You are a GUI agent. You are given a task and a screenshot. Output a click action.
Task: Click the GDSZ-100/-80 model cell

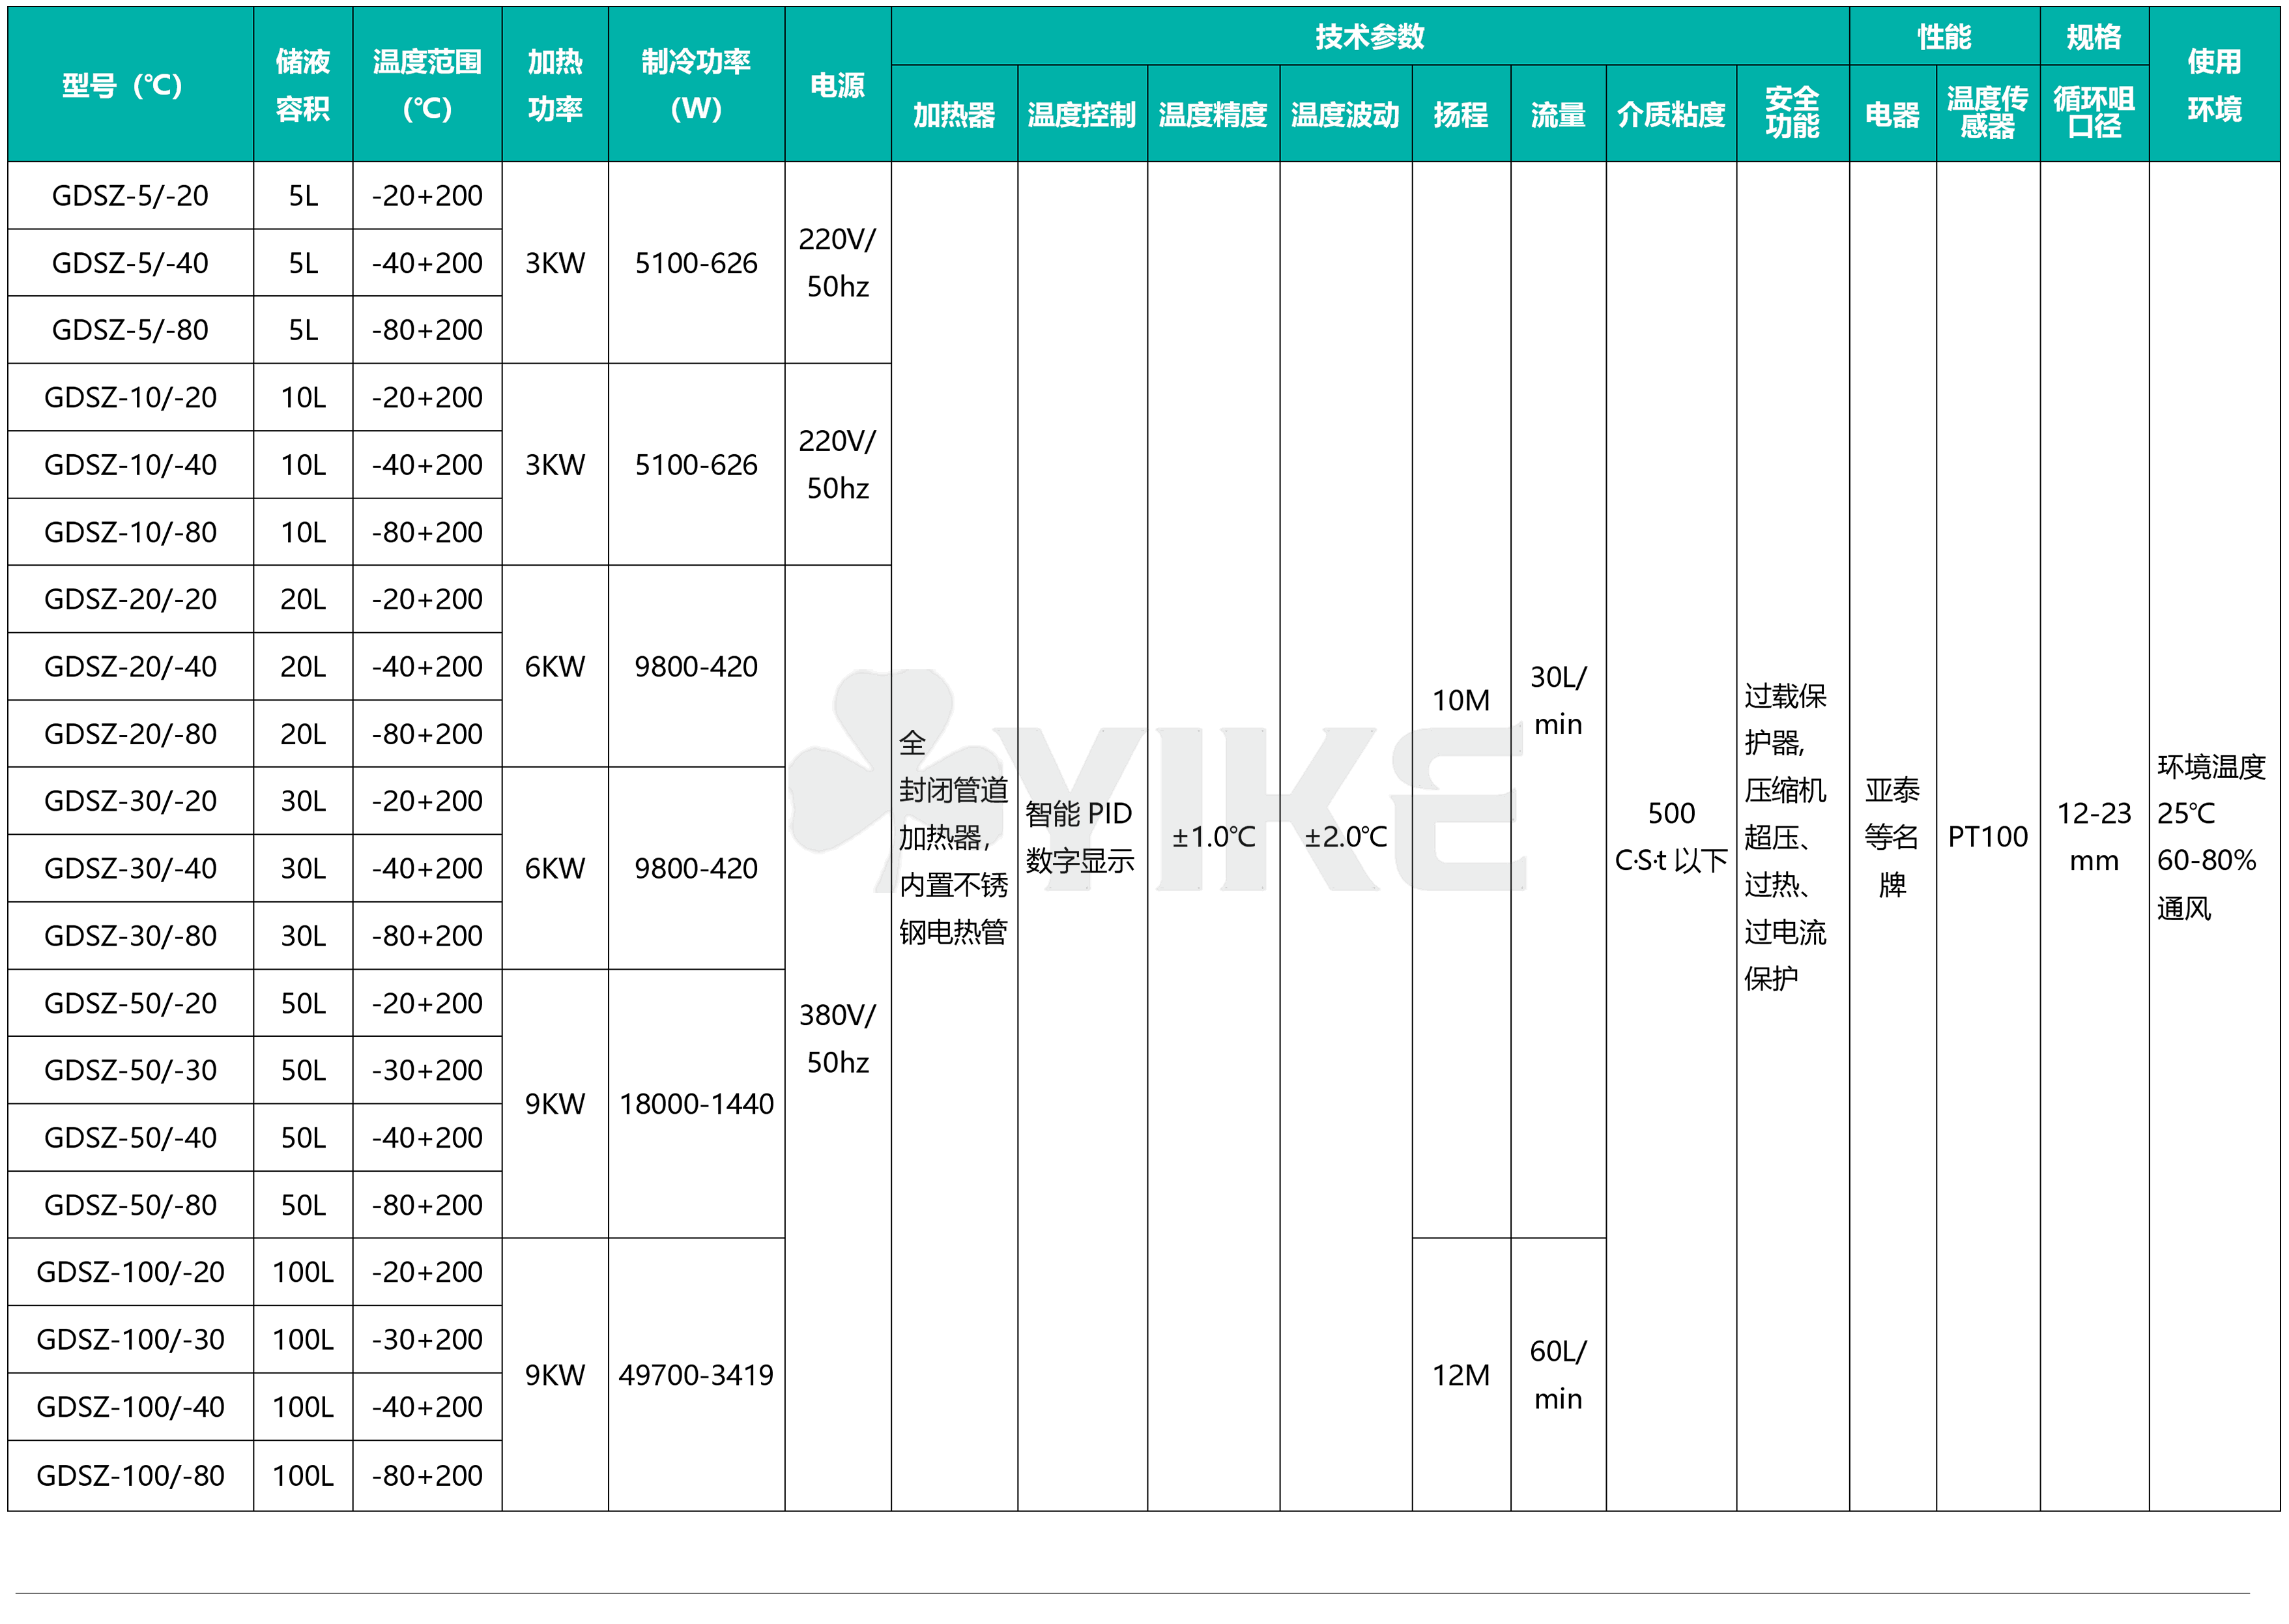(x=130, y=1475)
